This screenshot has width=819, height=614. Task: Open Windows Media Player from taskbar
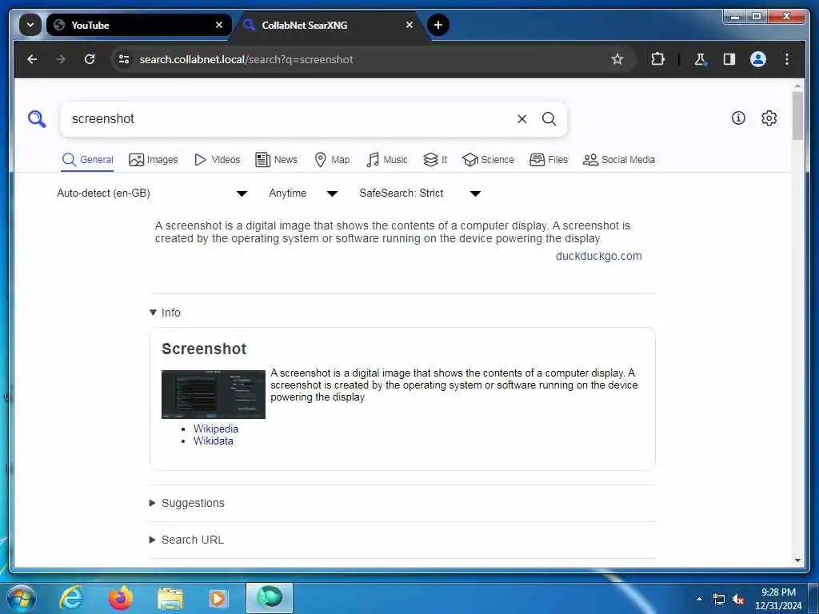[x=218, y=599]
